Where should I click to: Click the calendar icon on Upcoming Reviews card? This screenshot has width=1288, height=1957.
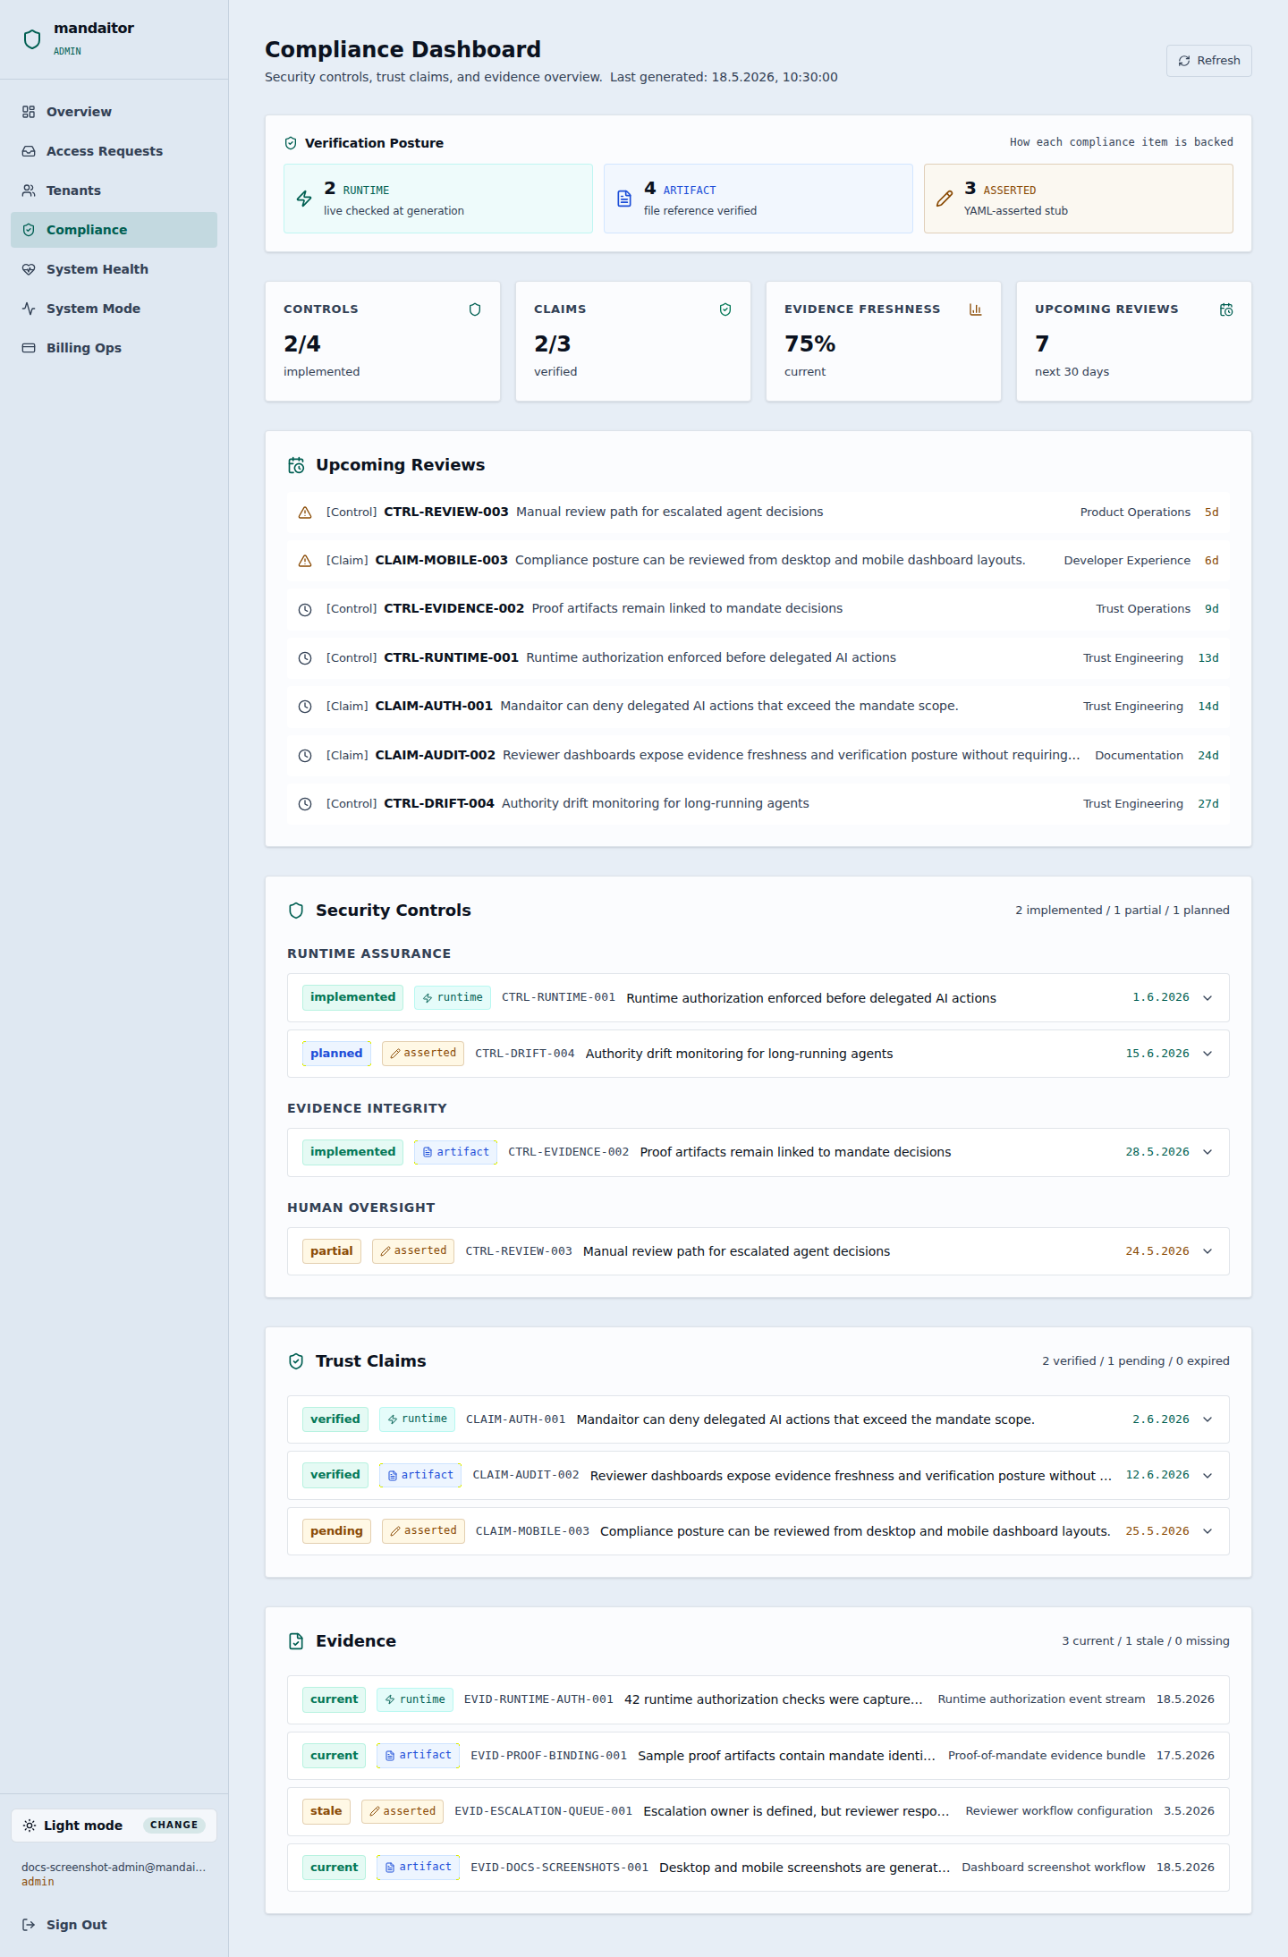click(x=1226, y=309)
